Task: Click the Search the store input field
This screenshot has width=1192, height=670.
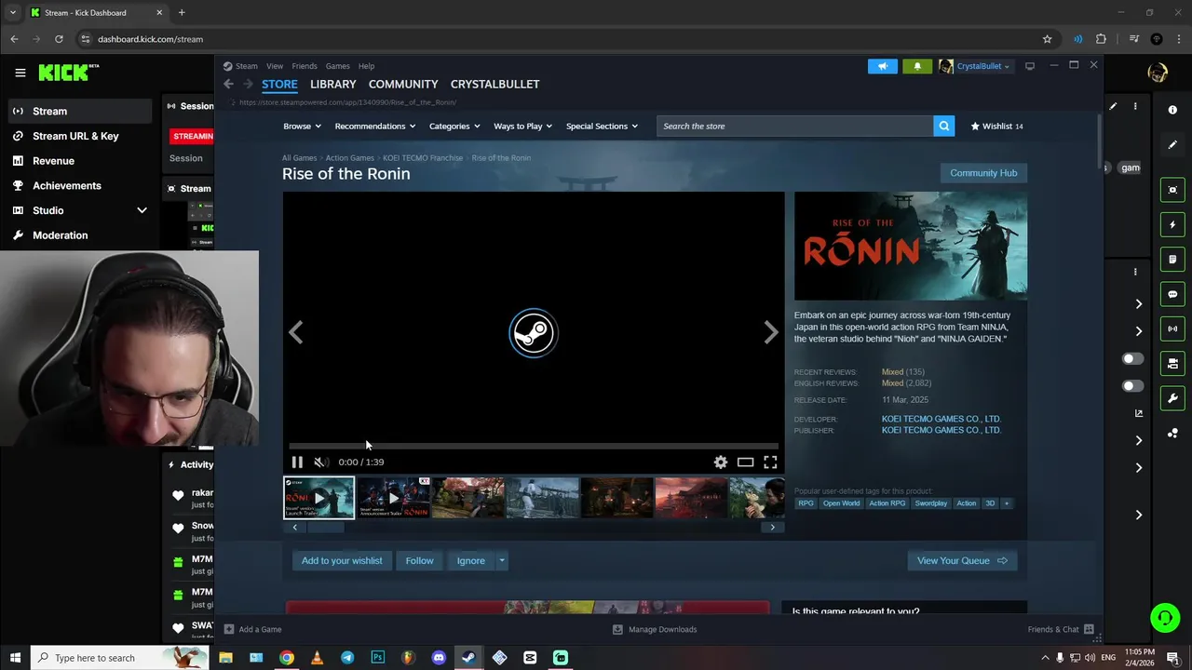Action: tap(794, 126)
